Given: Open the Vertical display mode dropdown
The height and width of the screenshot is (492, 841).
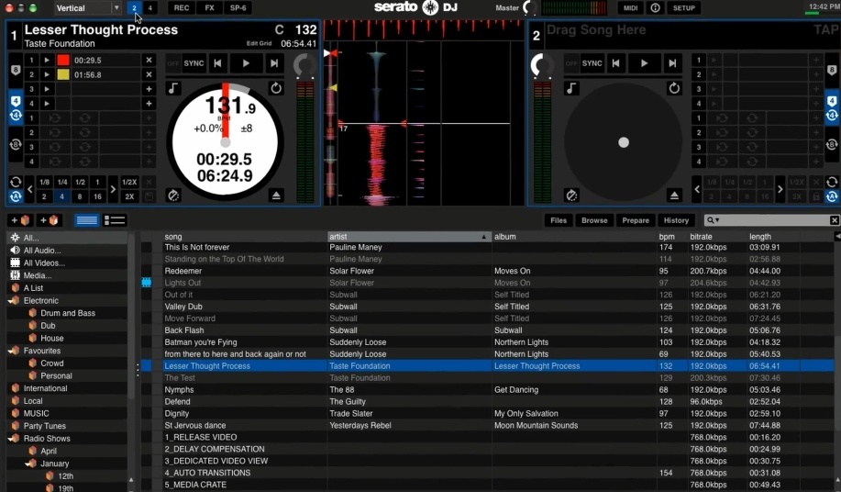Looking at the screenshot, I should (x=88, y=8).
